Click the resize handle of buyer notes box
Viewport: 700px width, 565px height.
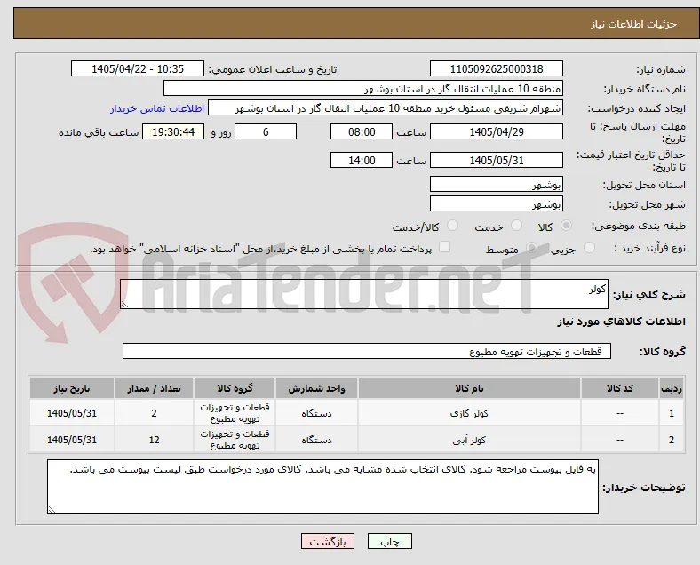pos(52,509)
